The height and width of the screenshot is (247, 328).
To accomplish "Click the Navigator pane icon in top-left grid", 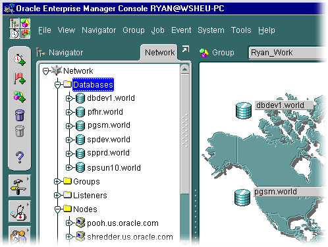I will (x=14, y=23).
